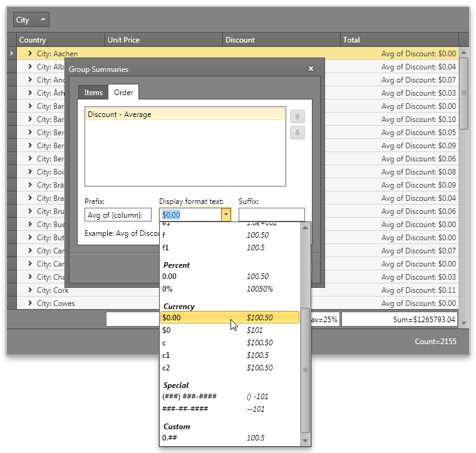Image resolution: width=476 pixels, height=453 pixels.
Task: Click the Prefix text box
Action: pos(118,215)
